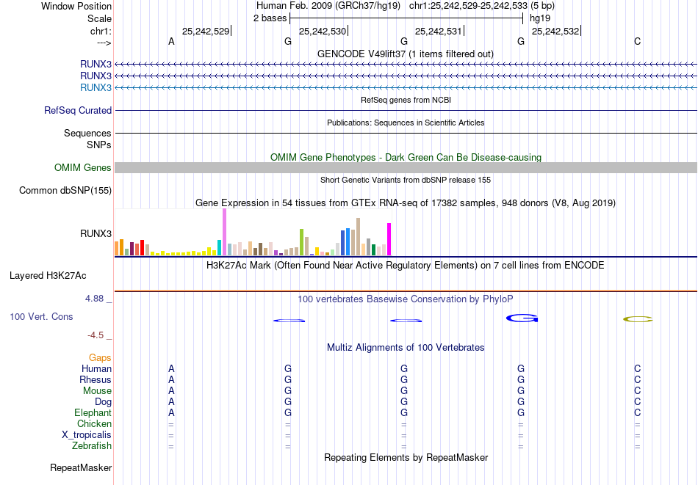Click the bold blue G in the PhyloP logo
This screenshot has width=698, height=485.
522,318
